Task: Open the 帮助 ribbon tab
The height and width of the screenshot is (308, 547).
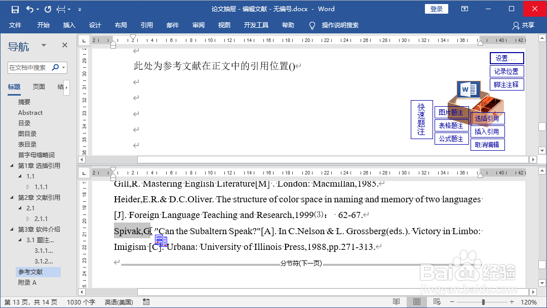Action: click(288, 25)
